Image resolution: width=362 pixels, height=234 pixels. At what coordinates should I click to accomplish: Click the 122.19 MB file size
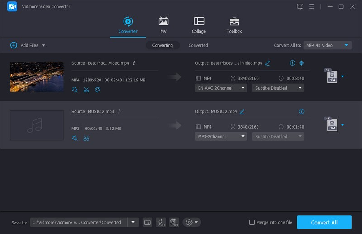point(135,80)
